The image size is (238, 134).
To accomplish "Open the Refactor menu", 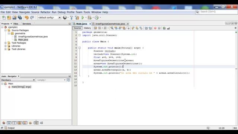I will click(x=45, y=12).
